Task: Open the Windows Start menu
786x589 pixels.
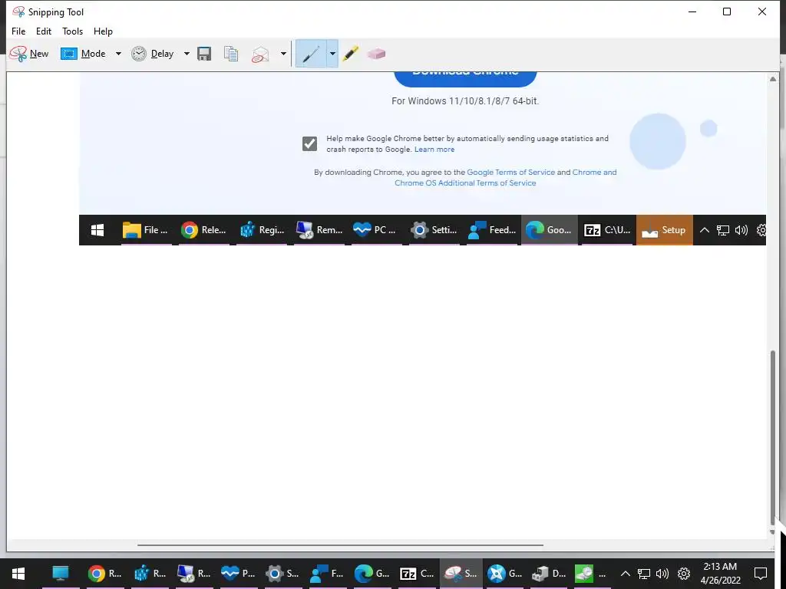Action: (x=18, y=574)
